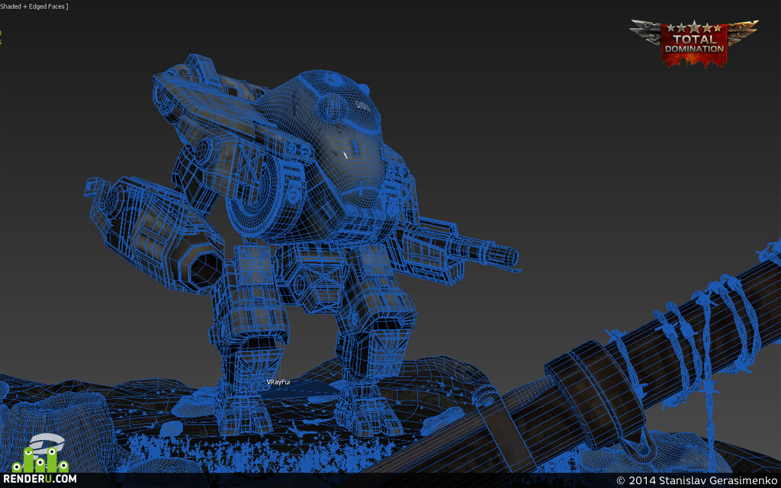Select the VRayFur object label
This screenshot has height=488, width=781.
(x=278, y=382)
